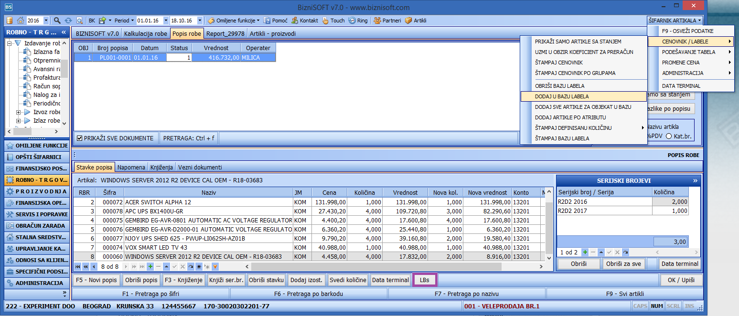This screenshot has width=739, height=316.
Task: Click the home icon in toolbar
Action: 21,21
